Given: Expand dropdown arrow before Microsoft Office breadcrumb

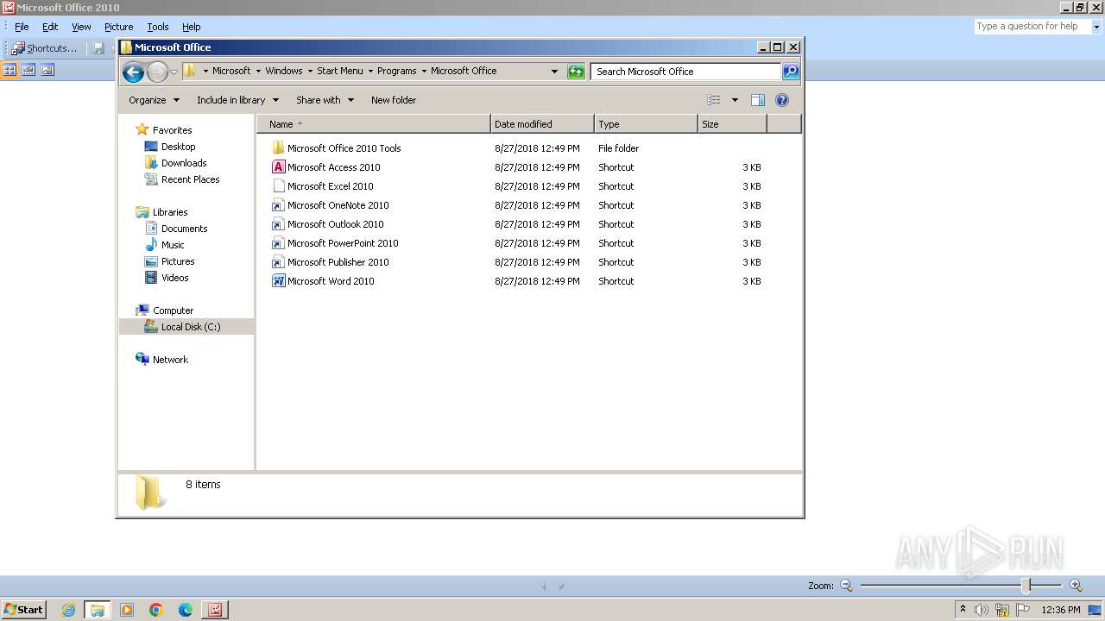Looking at the screenshot, I should 424,71.
